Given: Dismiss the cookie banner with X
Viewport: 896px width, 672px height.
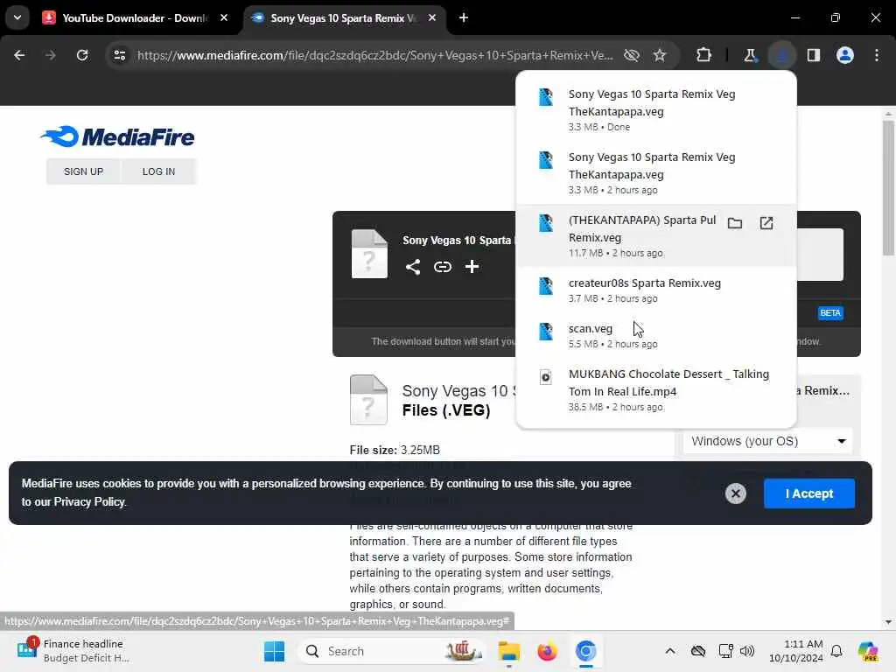Looking at the screenshot, I should point(735,493).
